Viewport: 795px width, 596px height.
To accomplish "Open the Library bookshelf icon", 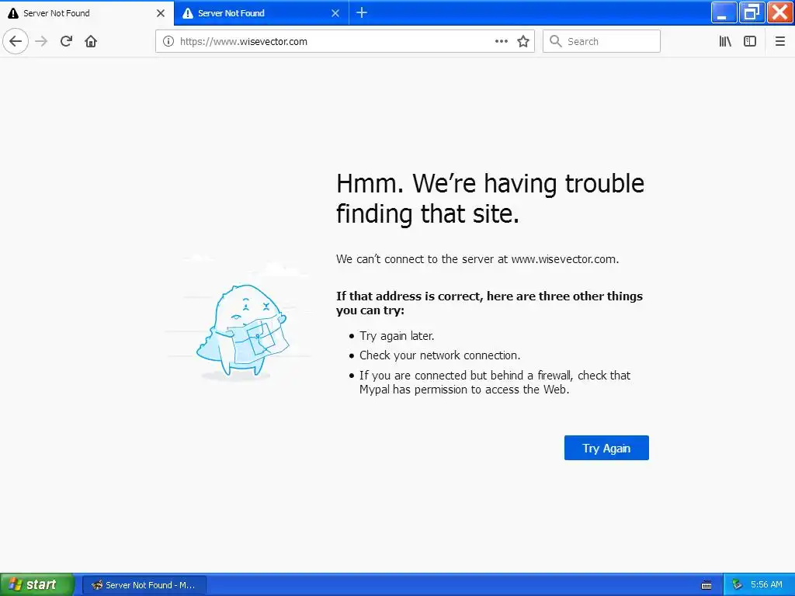I will pyautogui.click(x=725, y=42).
